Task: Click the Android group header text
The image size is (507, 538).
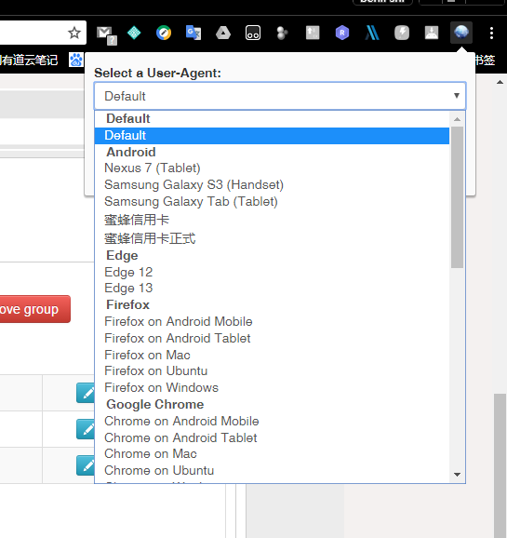Action: point(131,152)
